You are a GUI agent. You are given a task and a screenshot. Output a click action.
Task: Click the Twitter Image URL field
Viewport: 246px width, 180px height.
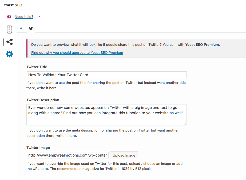[x=68, y=155]
